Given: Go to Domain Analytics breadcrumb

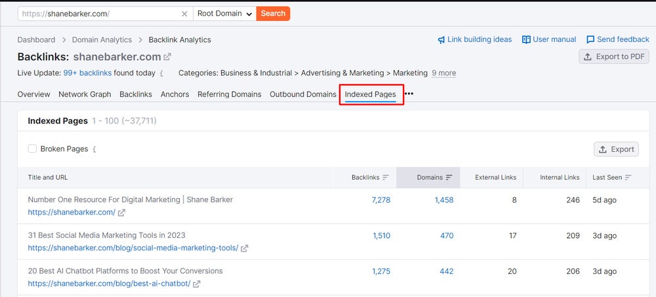Looking at the screenshot, I should coord(102,40).
